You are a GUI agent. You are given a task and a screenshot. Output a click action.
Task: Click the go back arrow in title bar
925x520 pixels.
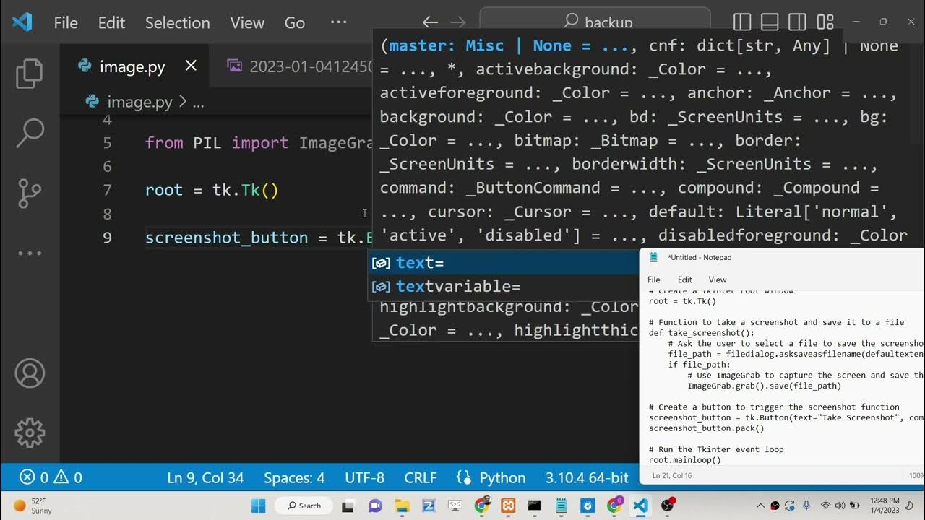(430, 22)
